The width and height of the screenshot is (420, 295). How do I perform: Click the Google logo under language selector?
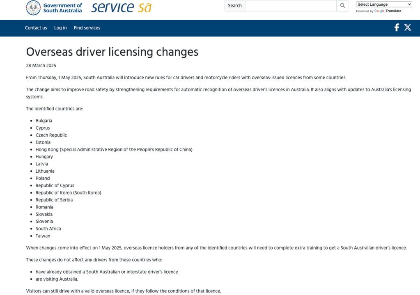point(379,11)
